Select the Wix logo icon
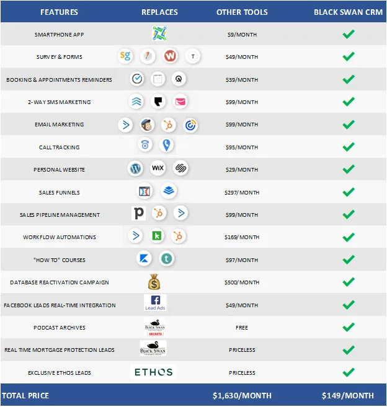This screenshot has width=387, height=407. [x=158, y=168]
